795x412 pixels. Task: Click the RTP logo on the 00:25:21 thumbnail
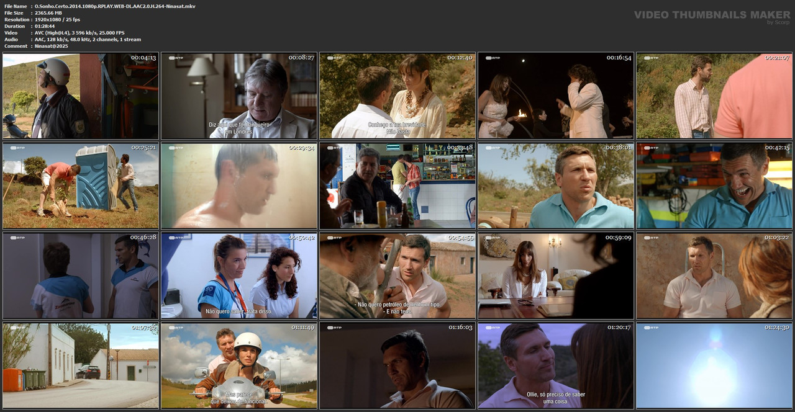tap(17, 148)
